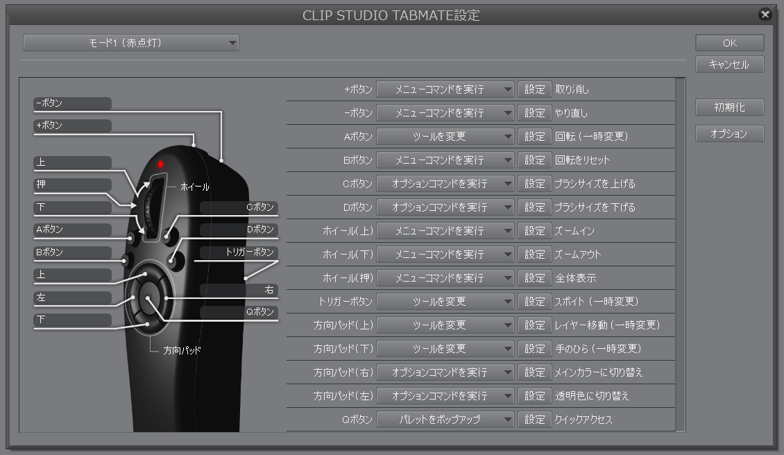Click 設定 button for トリガーボタン row
The height and width of the screenshot is (455, 784).
(534, 302)
